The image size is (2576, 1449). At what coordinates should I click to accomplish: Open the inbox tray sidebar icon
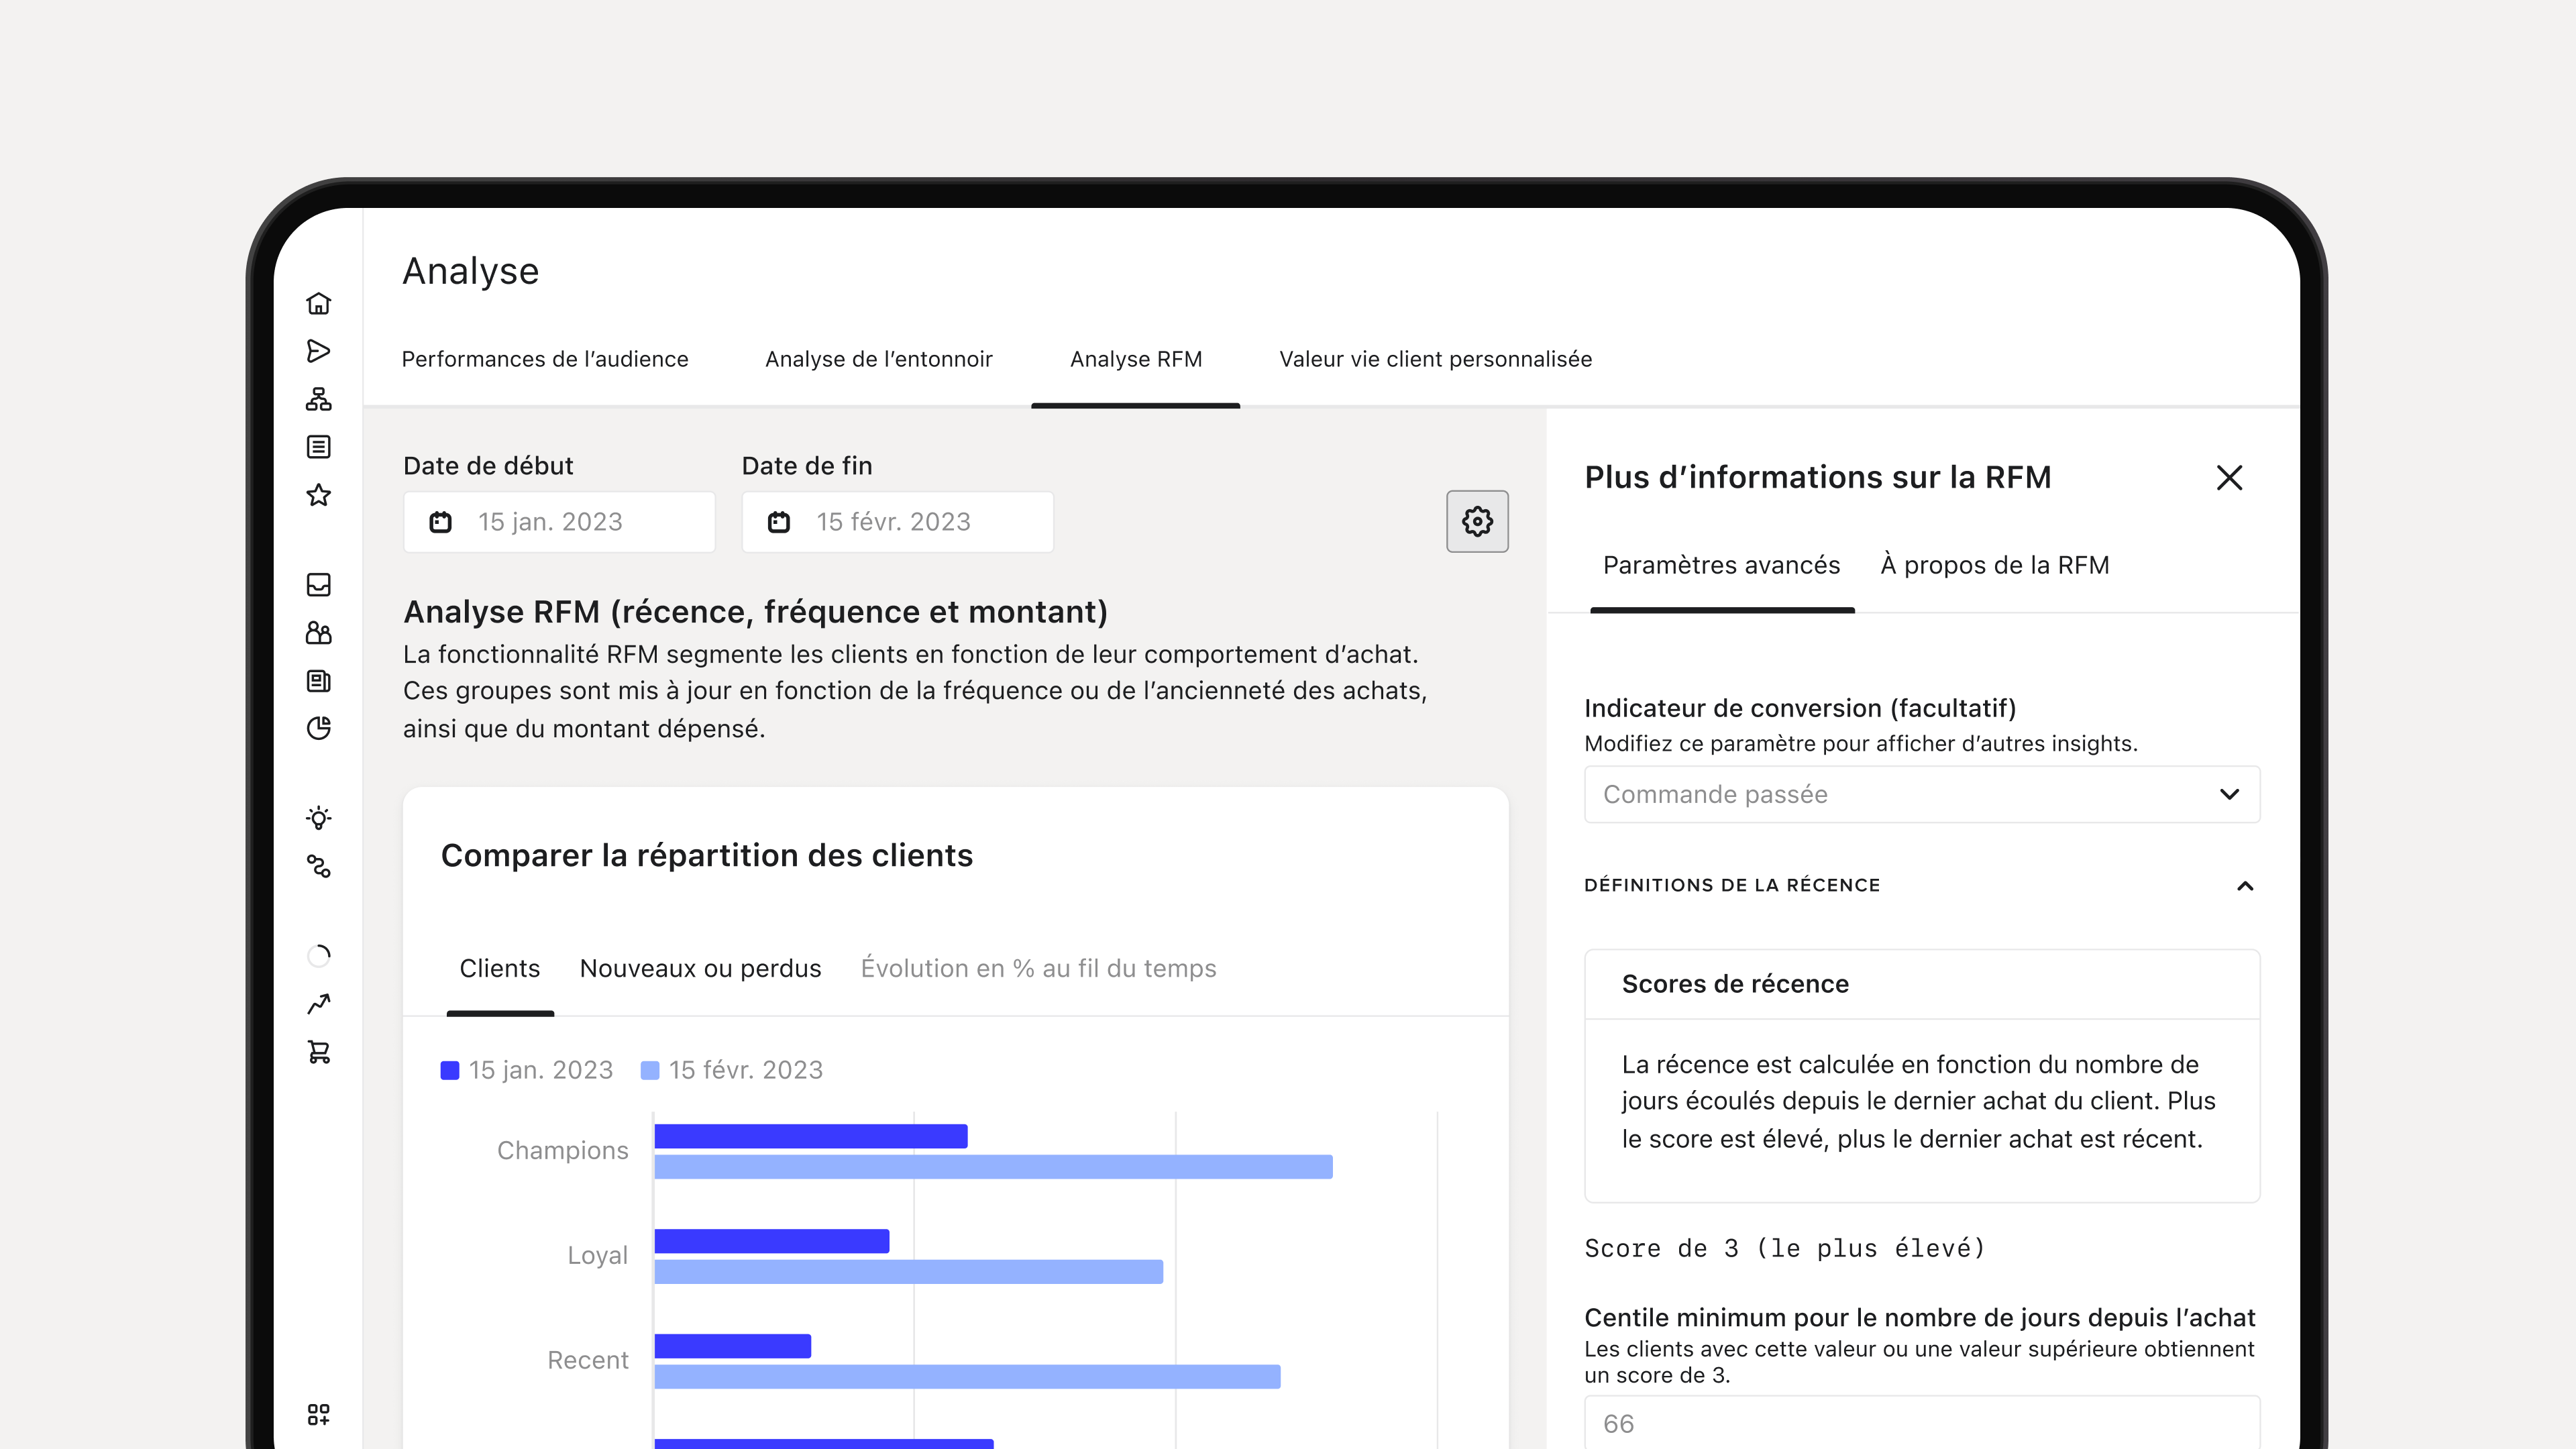318,585
